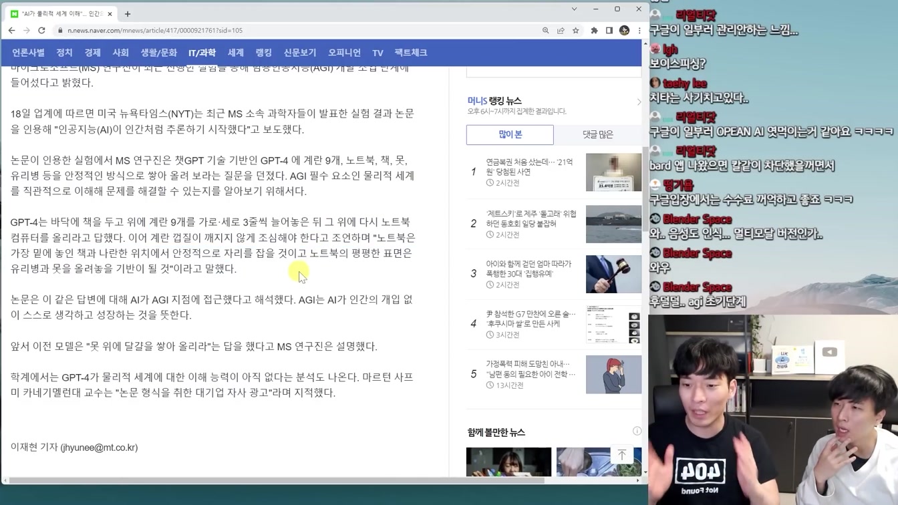Click the illustrated woman thumbnail of article 5
Viewport: 898px width, 505px height.
coord(613,375)
